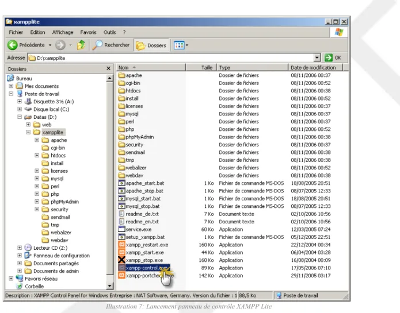
Task: Expand Lecteur CD (Z:) node
Action: [20, 248]
